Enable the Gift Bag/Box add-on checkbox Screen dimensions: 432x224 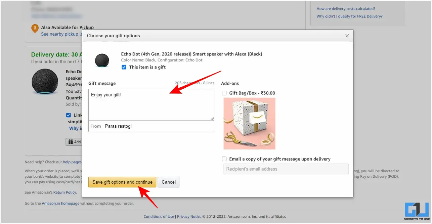[224, 93]
